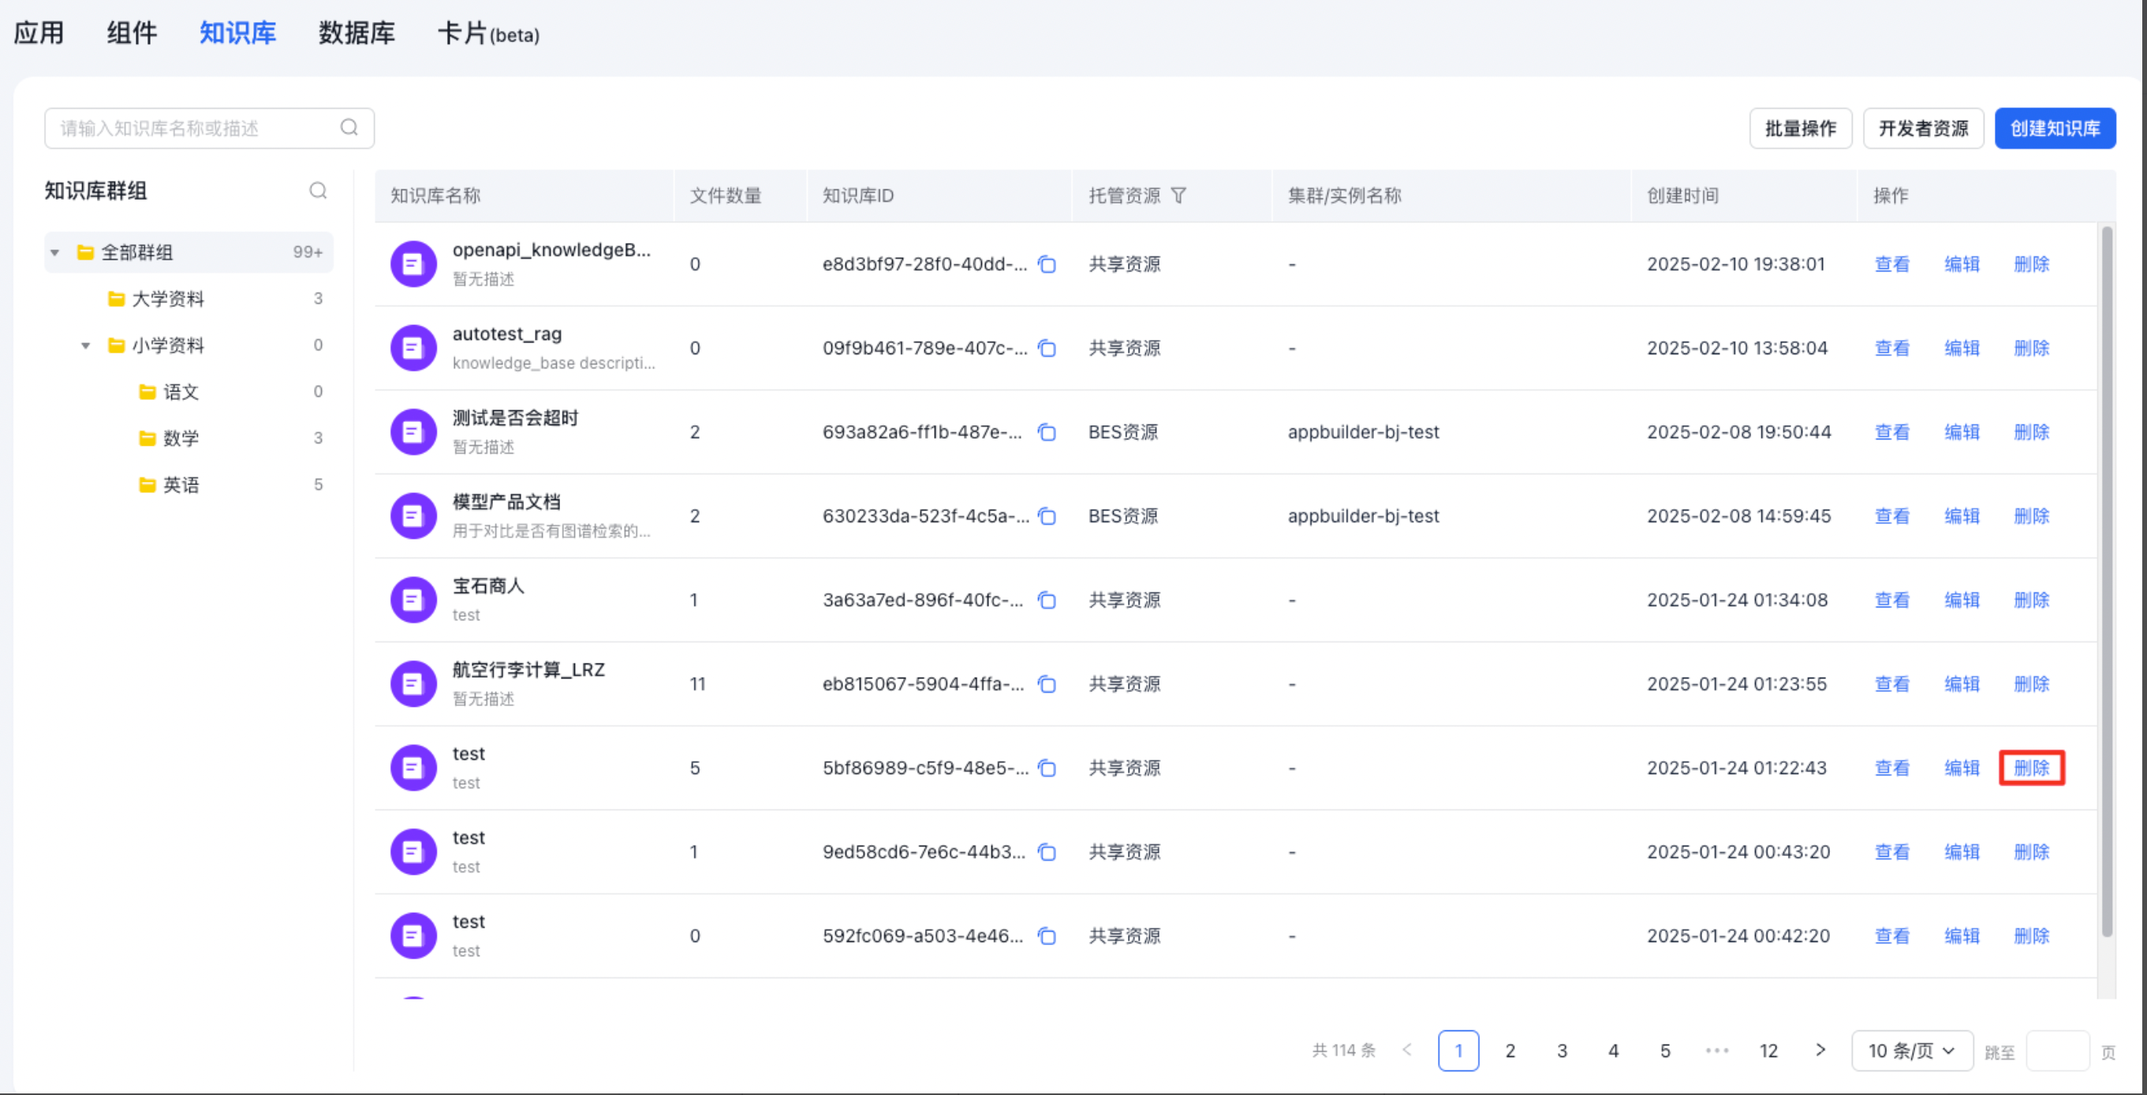2147x1095 pixels.
Task: Select the 数学 group
Action: (189, 439)
